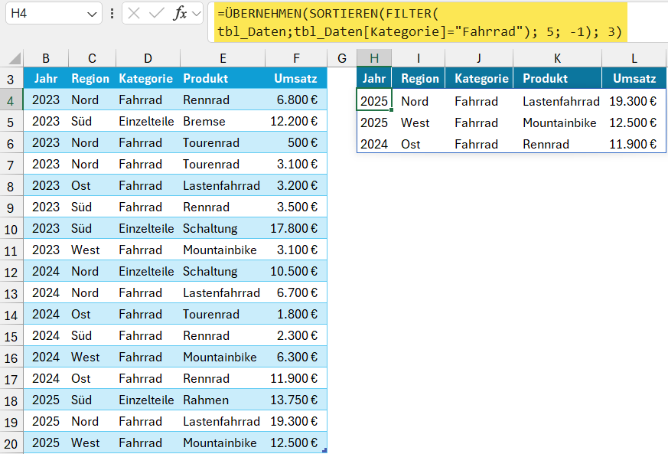Viewport: 668px width, 454px height.
Task: Select column C header
Action: point(92,58)
